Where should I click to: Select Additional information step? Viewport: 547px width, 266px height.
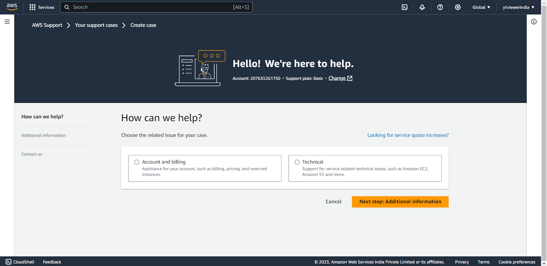pyautogui.click(x=43, y=135)
